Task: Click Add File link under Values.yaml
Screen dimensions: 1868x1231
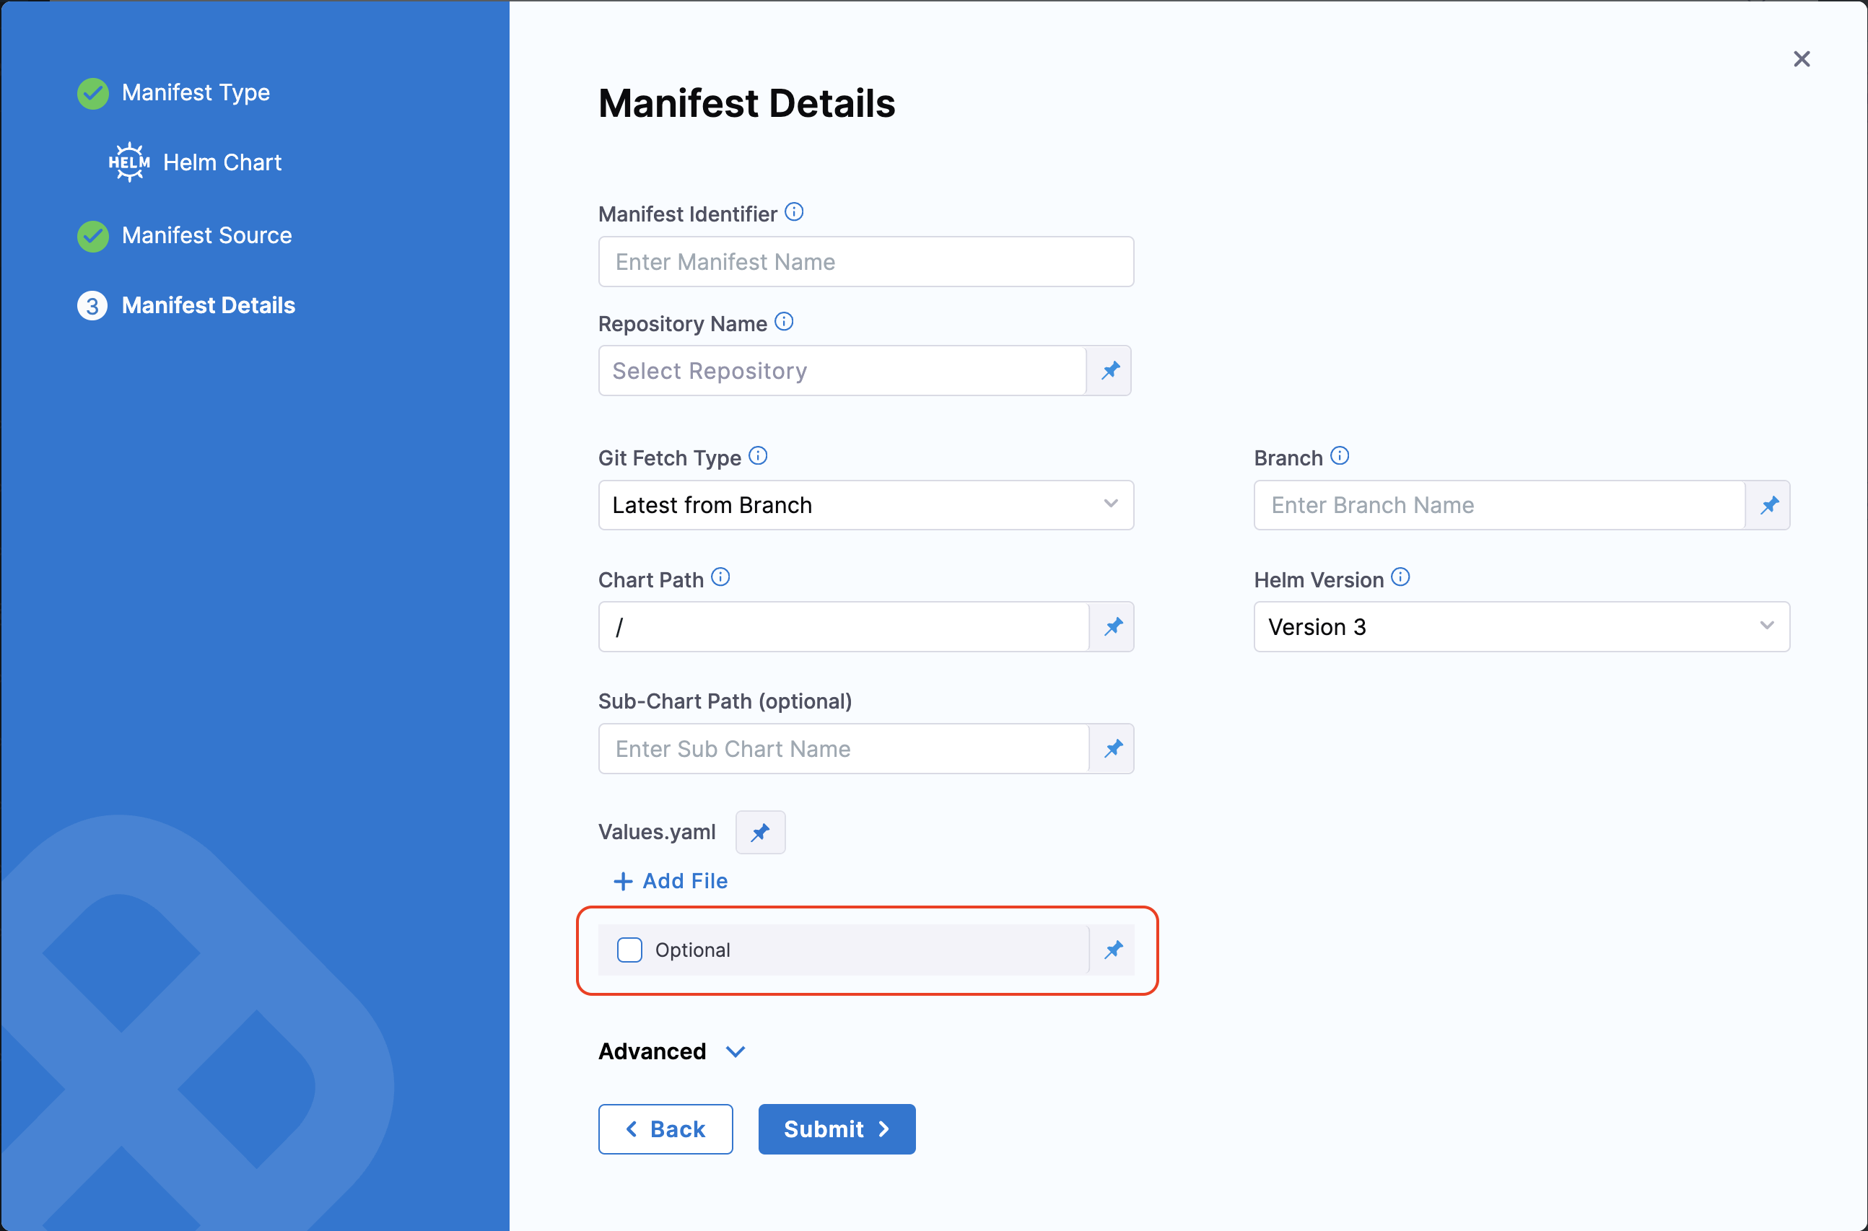Action: coord(671,881)
